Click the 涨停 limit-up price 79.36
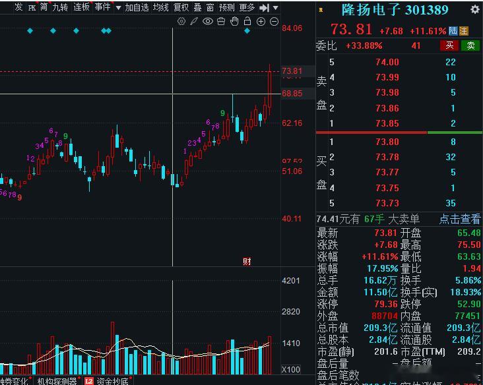 (386, 304)
